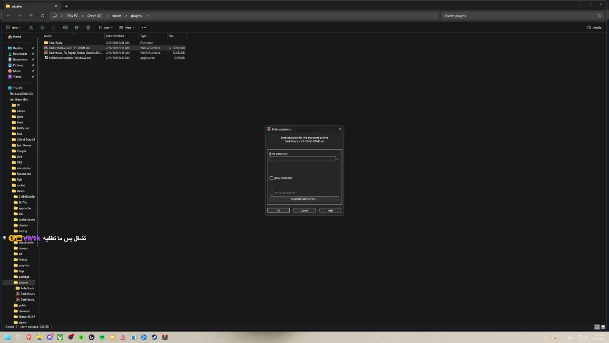Click the chevron after This PC in address bar
Viewport: 609px width, 343px height.
point(83,16)
